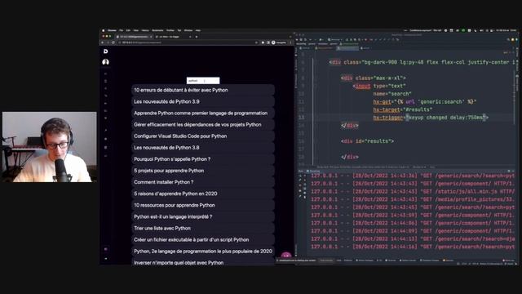The width and height of the screenshot is (522, 294).
Task: Click the 14:43:59 GET /generic/component log line
Action: [x=413, y=216]
